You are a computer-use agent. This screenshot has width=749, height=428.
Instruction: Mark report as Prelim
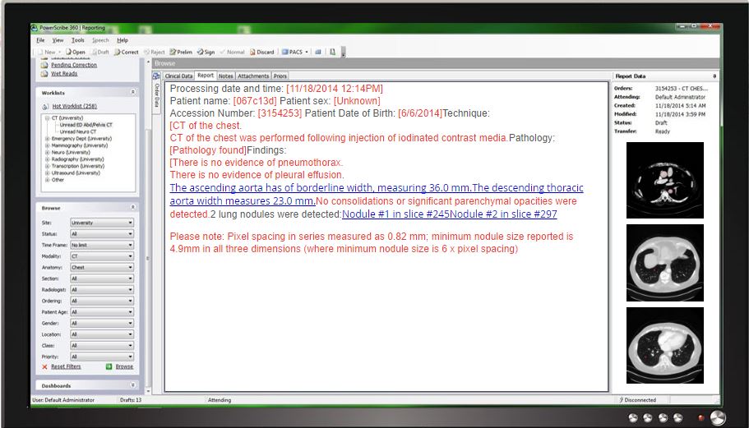tap(181, 52)
